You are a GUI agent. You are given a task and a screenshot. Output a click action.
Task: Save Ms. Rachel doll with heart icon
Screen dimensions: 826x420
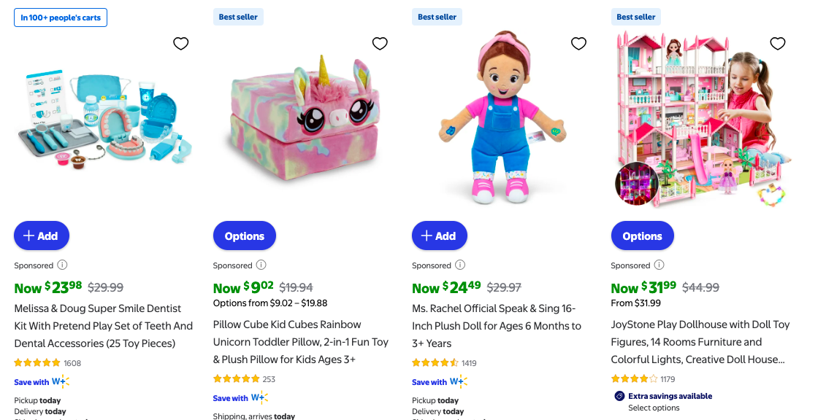tap(578, 44)
